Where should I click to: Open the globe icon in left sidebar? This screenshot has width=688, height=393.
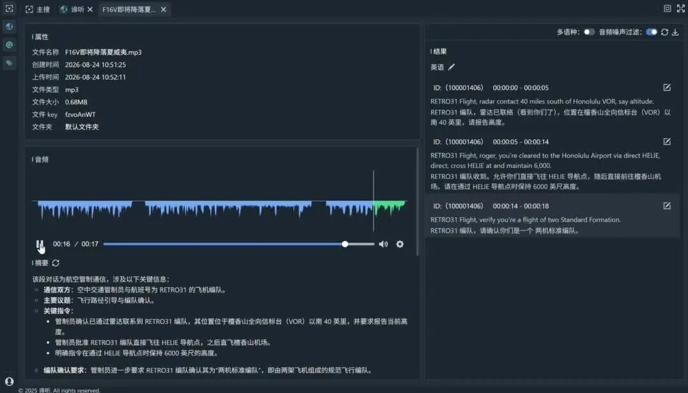point(9,27)
